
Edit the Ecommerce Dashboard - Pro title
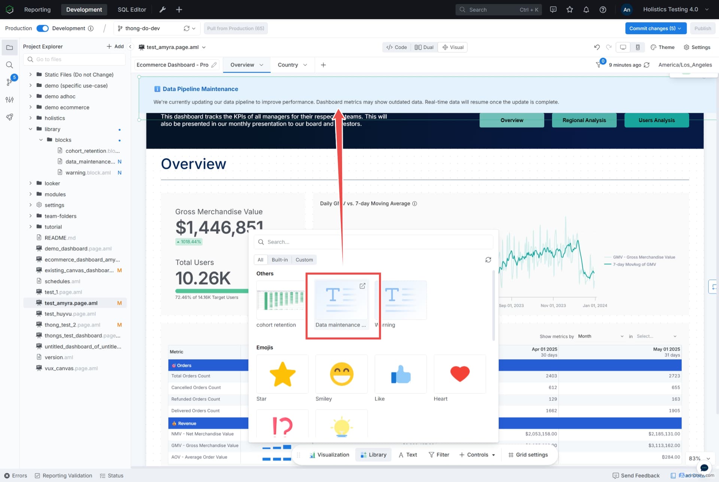pyautogui.click(x=214, y=65)
